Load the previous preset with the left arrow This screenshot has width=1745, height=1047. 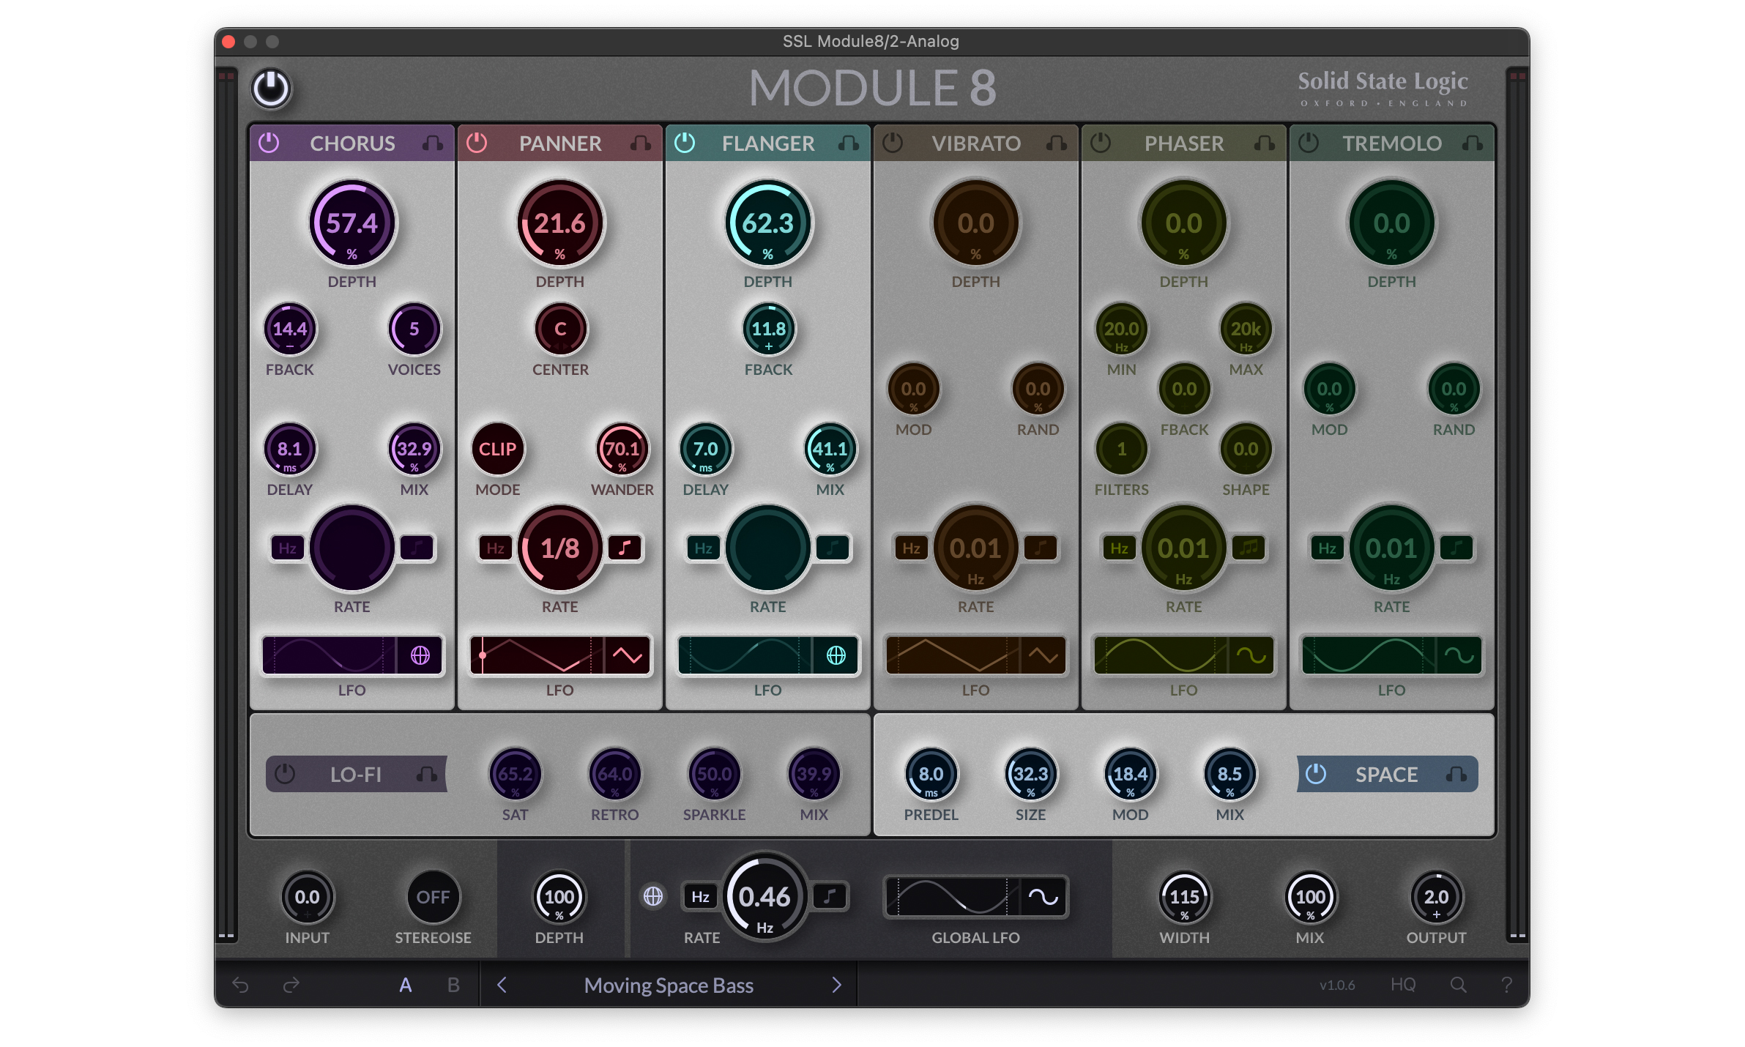pyautogui.click(x=502, y=985)
